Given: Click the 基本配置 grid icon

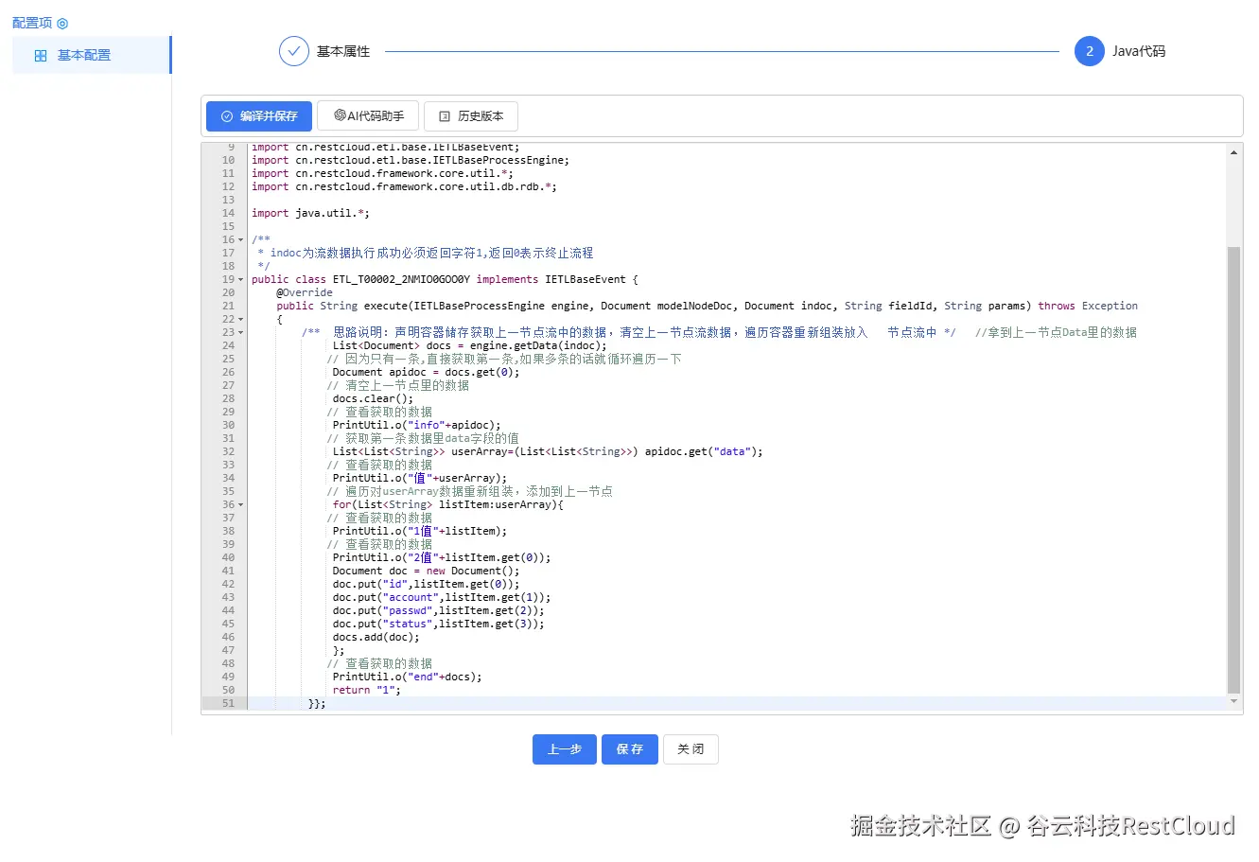Looking at the screenshot, I should [41, 56].
